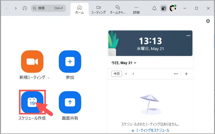Switch to the ミーティング tab
This screenshot has height=134, width=215.
[98, 10]
